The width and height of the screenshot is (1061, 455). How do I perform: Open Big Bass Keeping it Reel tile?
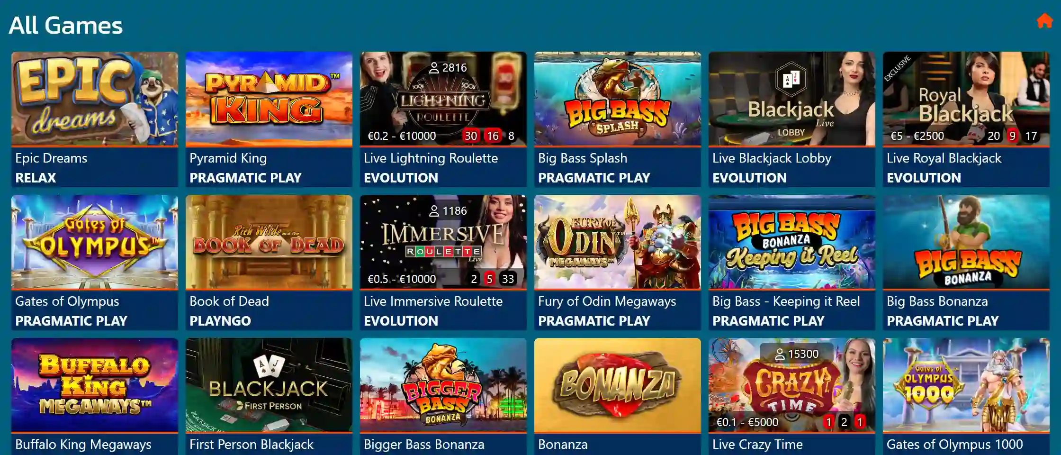(792, 242)
